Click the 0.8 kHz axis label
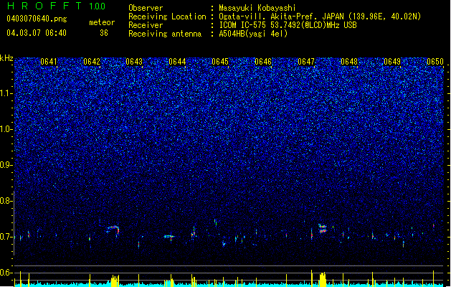Image resolution: width=451 pixels, height=287 pixels. point(6,201)
